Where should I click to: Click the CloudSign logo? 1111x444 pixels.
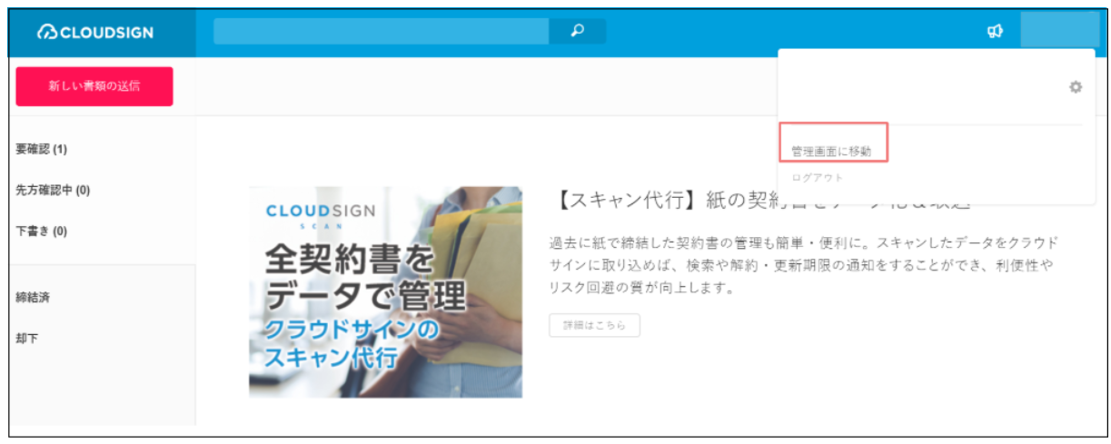(95, 33)
